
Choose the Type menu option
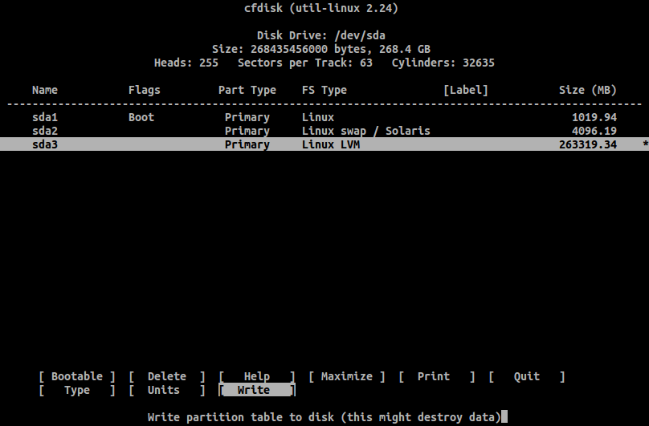[77, 390]
